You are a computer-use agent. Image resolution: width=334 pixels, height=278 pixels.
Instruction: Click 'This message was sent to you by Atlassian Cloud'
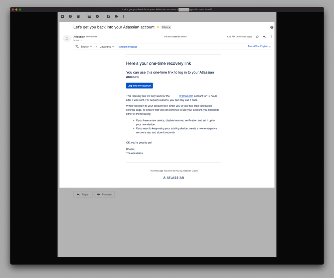click(174, 171)
